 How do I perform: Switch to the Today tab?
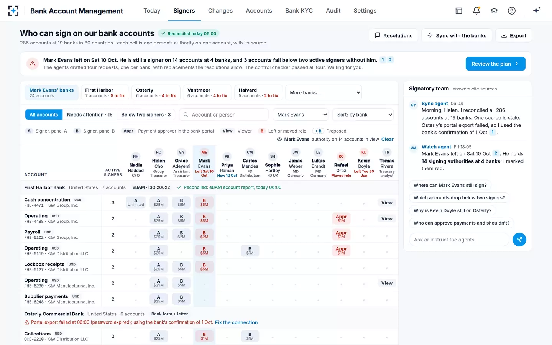(152, 11)
